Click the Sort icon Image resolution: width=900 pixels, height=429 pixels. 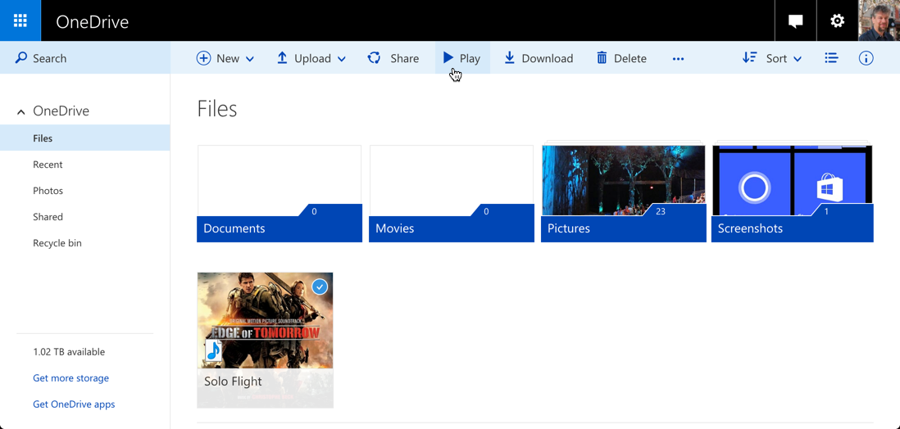tap(750, 58)
